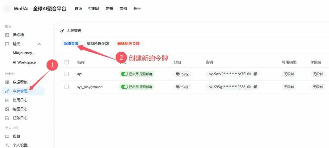Click the eye icon to reveal api key
This screenshot has width=329, height=148.
249,74
